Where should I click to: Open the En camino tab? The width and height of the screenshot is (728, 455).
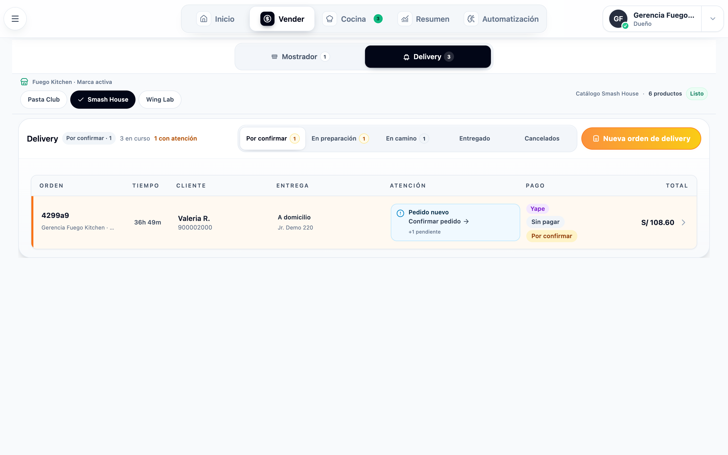(x=407, y=139)
